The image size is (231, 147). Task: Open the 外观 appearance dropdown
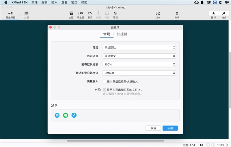click(x=139, y=48)
